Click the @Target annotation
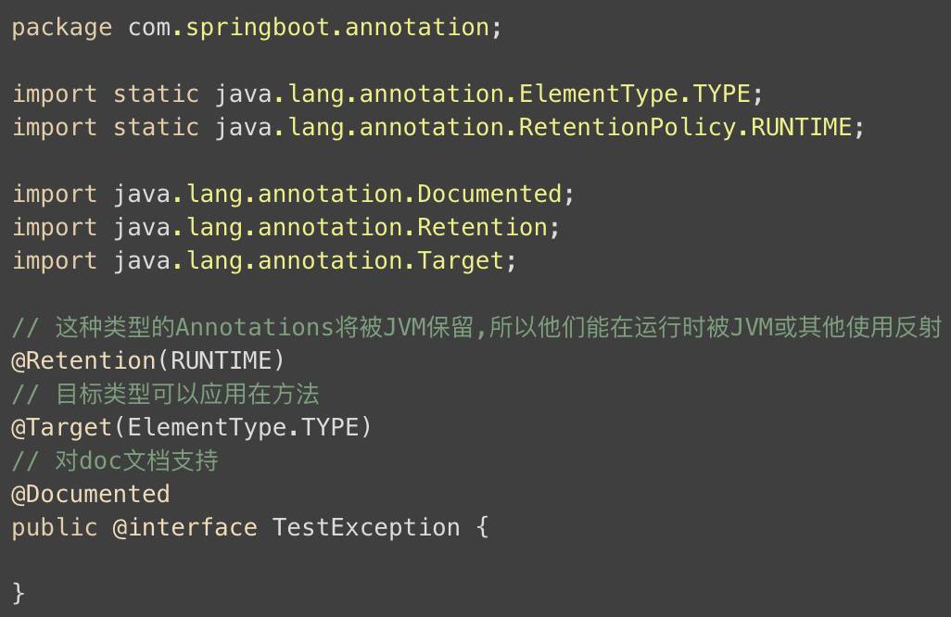This screenshot has height=617, width=951. pos(61,428)
